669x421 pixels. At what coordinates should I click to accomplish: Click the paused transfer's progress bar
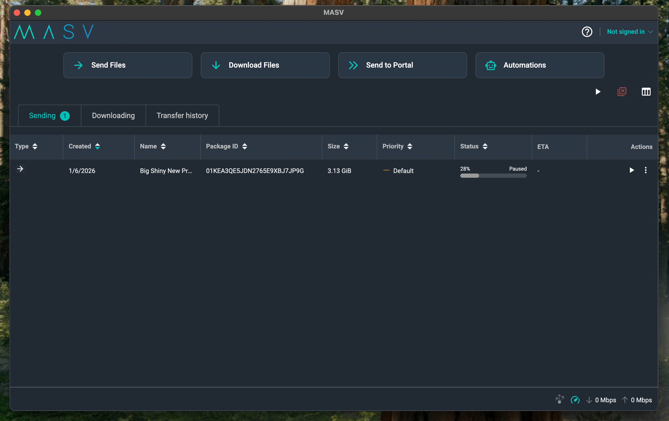coord(493,176)
